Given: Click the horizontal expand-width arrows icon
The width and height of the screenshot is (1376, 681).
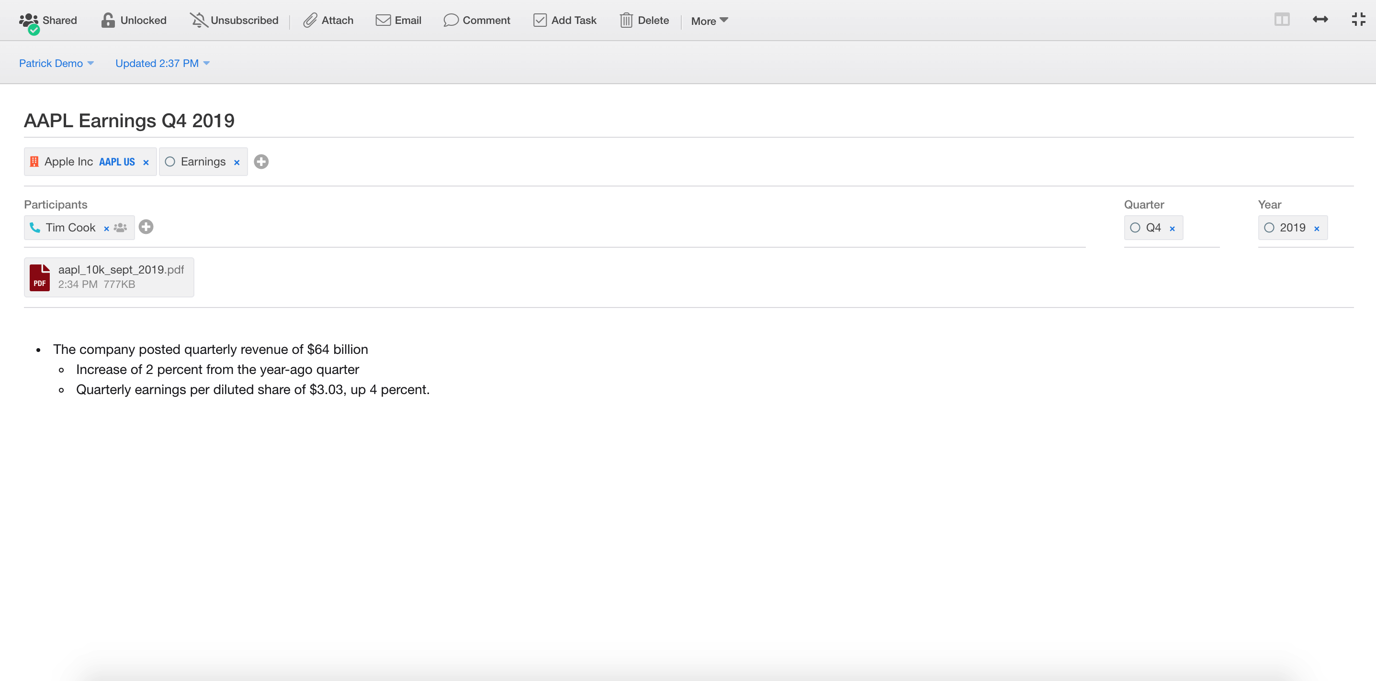Looking at the screenshot, I should click(1320, 20).
